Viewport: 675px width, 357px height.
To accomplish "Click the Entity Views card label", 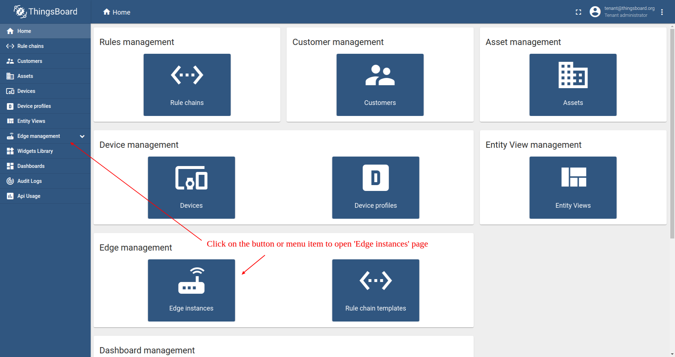I will pos(573,206).
